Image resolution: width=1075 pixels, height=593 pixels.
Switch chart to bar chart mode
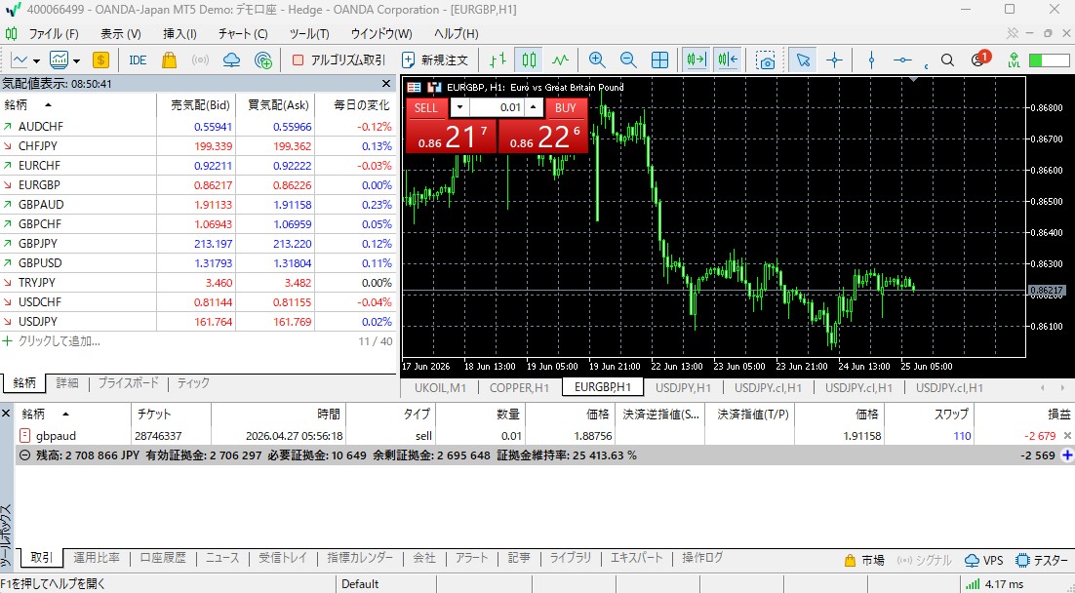498,60
